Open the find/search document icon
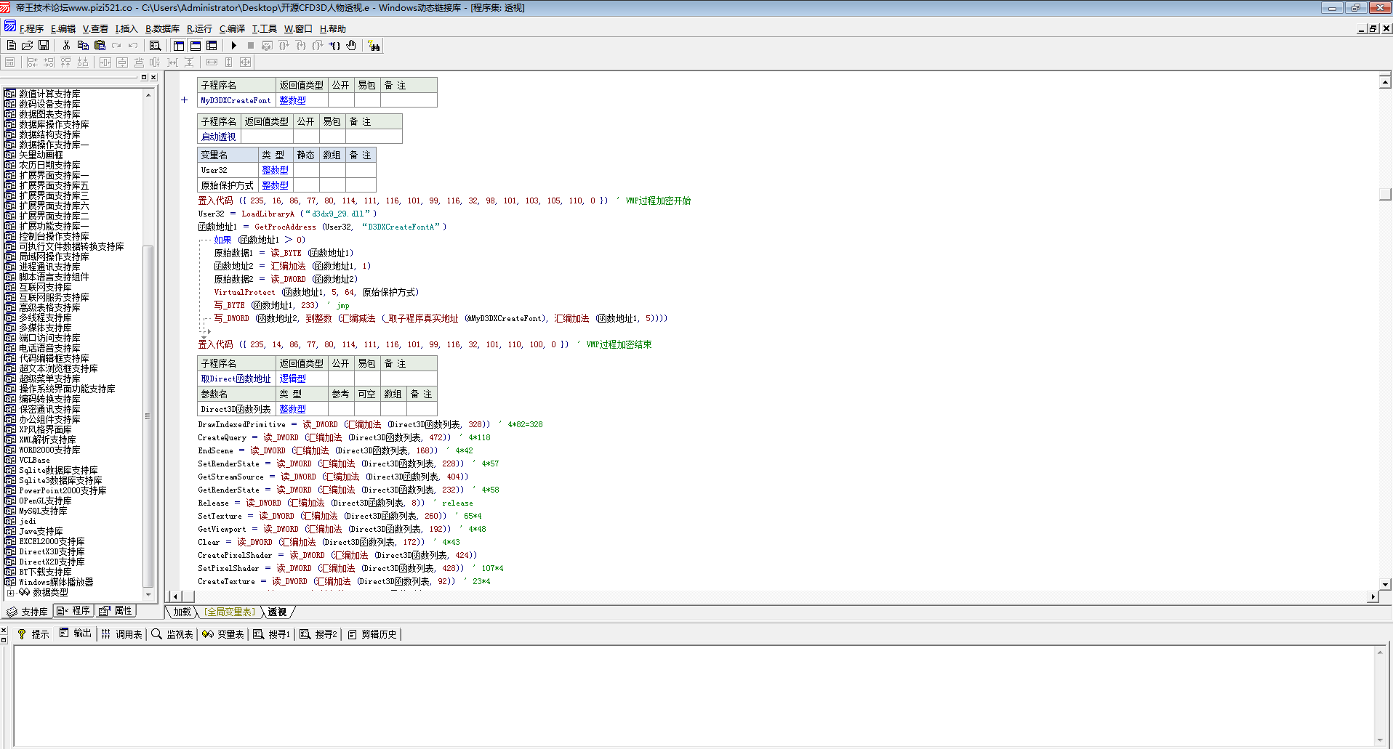The image size is (1393, 749). click(155, 45)
